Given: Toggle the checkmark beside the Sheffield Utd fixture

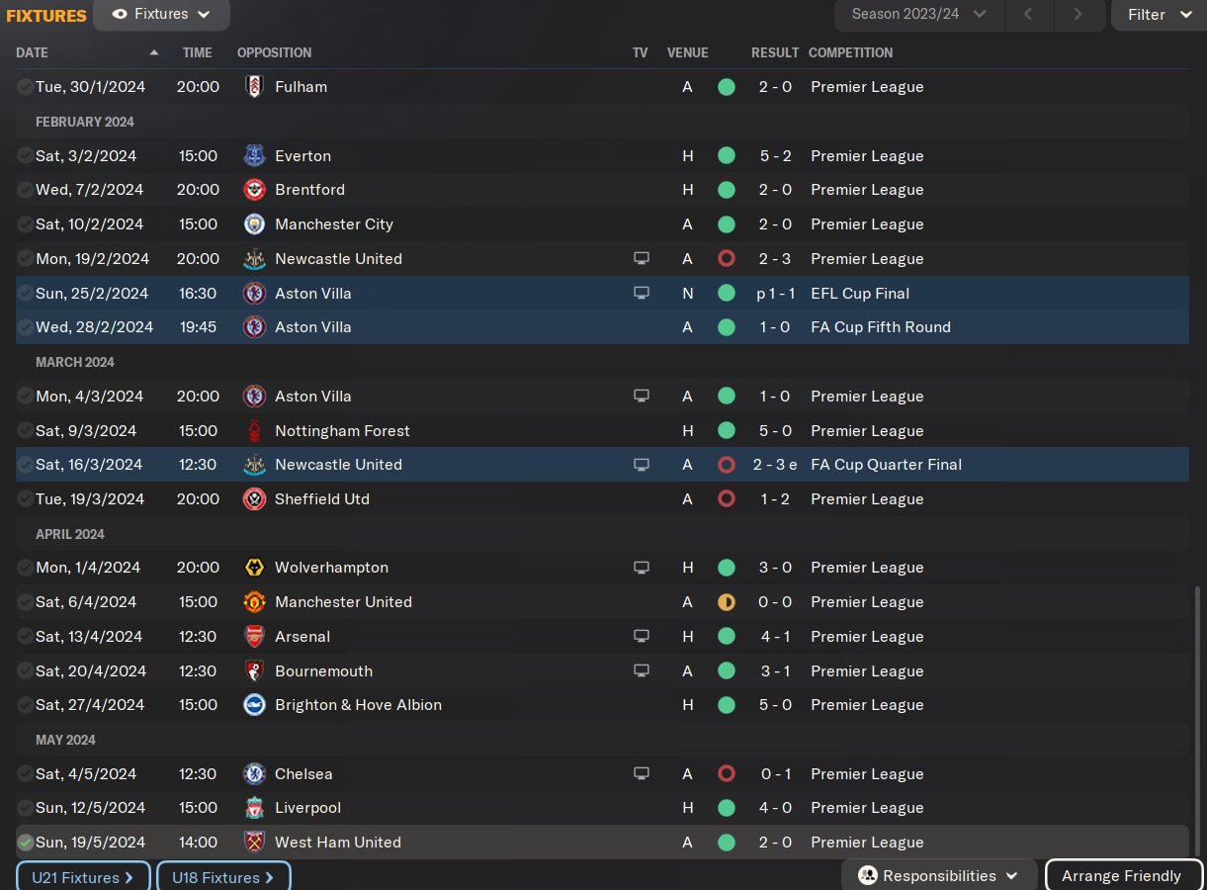Looking at the screenshot, I should (x=26, y=499).
